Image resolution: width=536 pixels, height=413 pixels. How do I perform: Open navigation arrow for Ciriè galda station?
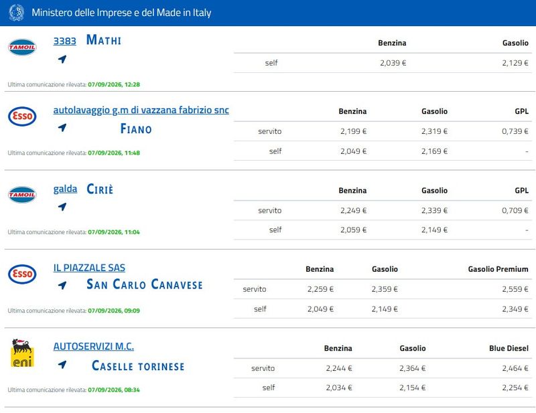tap(62, 206)
